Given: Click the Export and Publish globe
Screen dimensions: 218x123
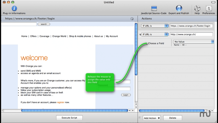Looking at the screenshot, I should pos(179,8).
